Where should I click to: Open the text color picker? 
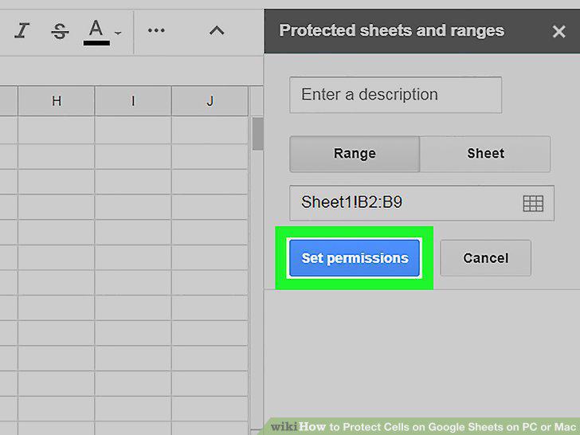(x=96, y=33)
